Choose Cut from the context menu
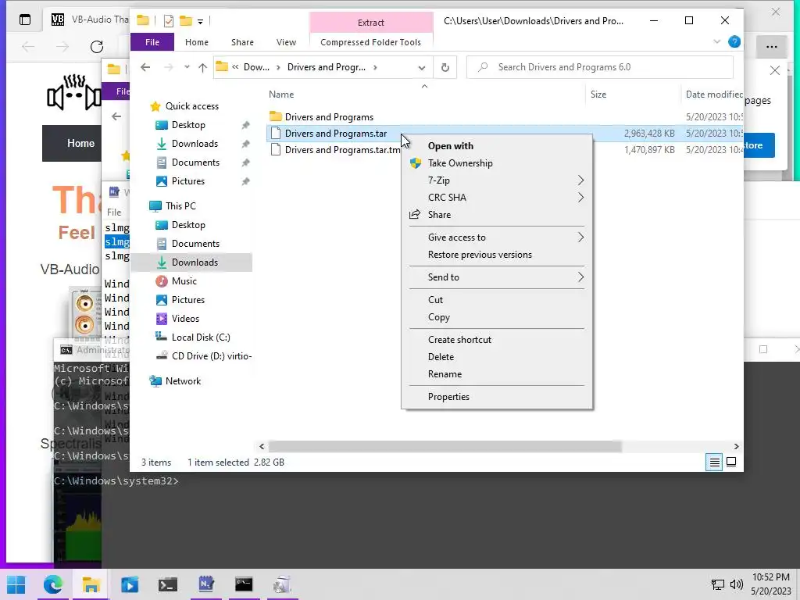The image size is (800, 600). (x=497, y=299)
